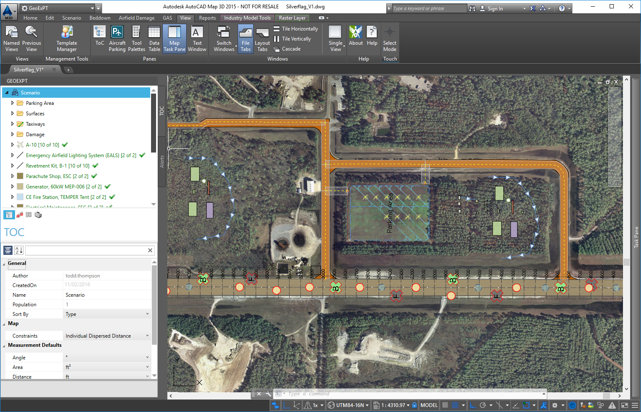The width and height of the screenshot is (641, 412).
Task: Click Tile Vertically
Action: pyautogui.click(x=292, y=39)
